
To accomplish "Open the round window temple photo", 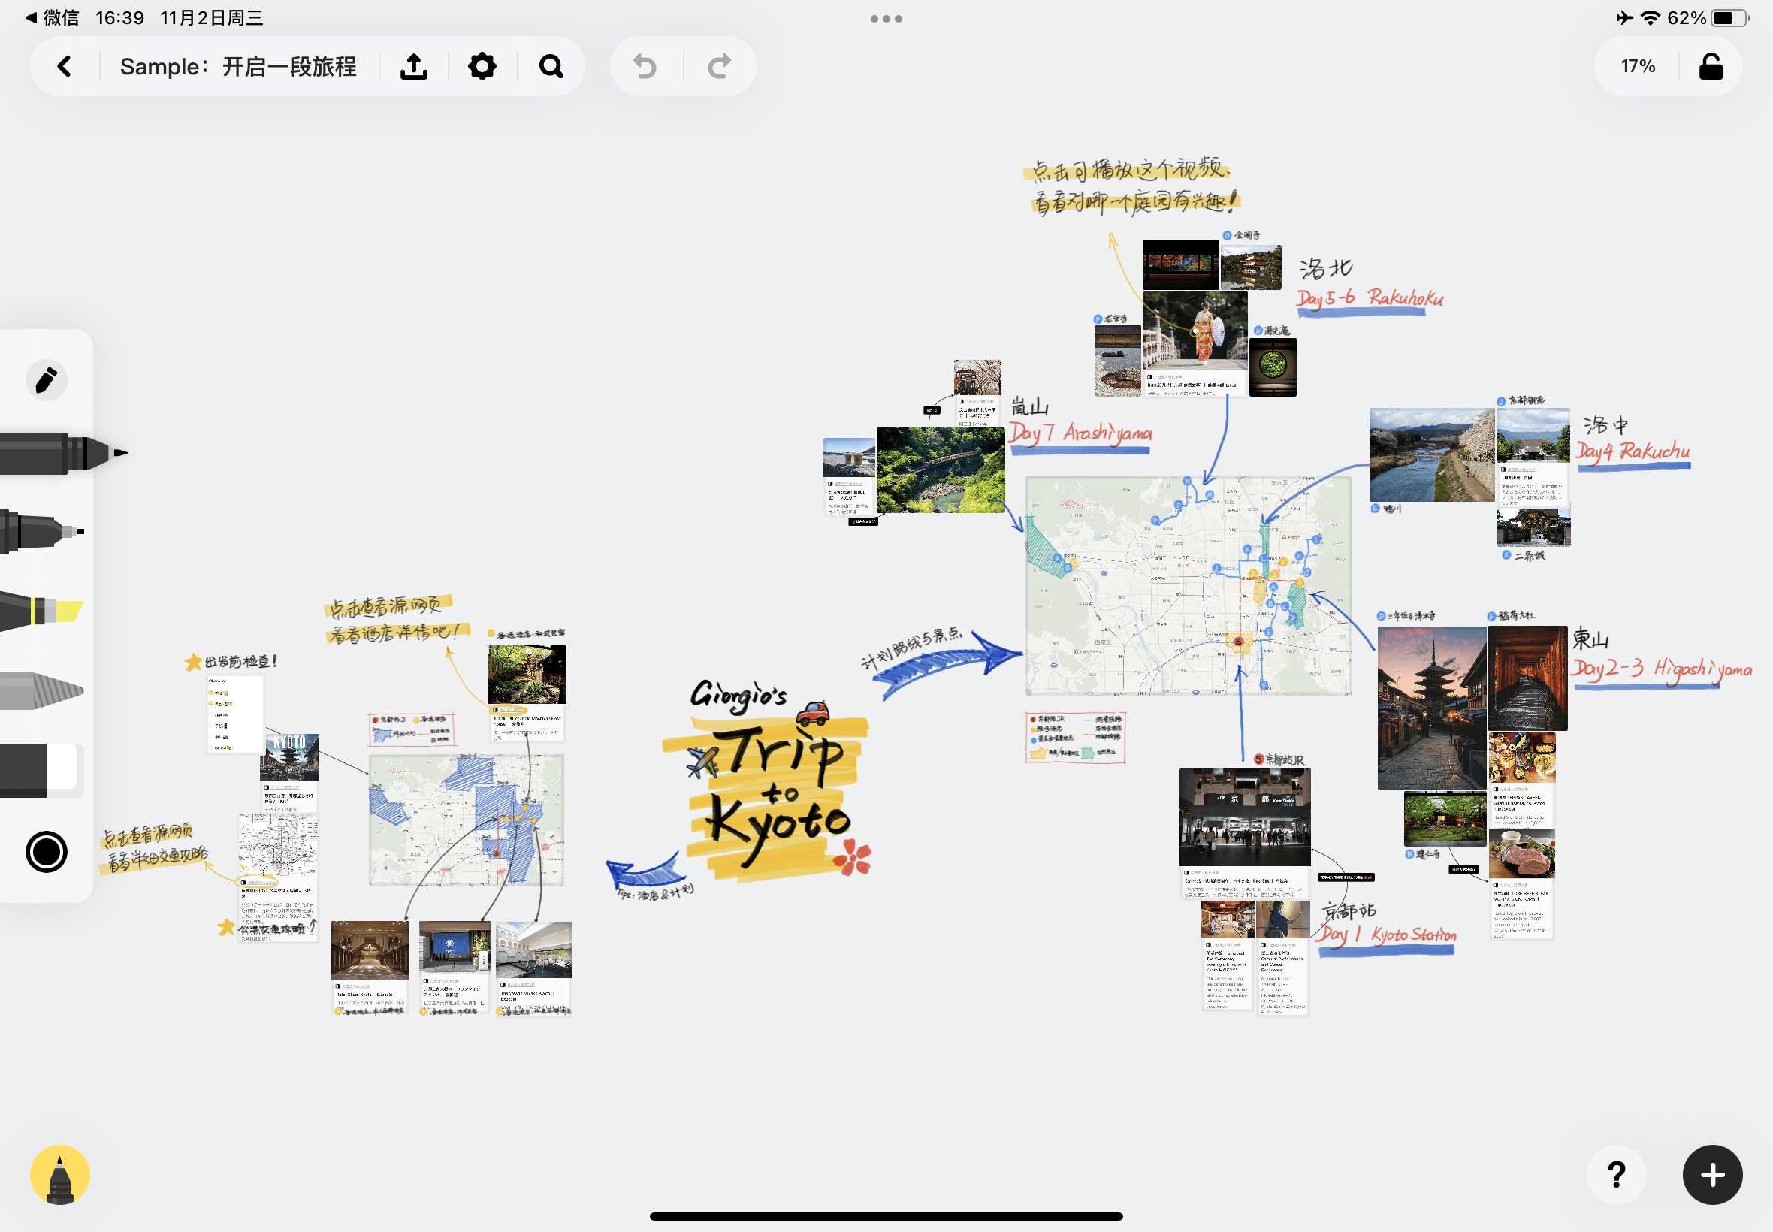I will point(1273,367).
